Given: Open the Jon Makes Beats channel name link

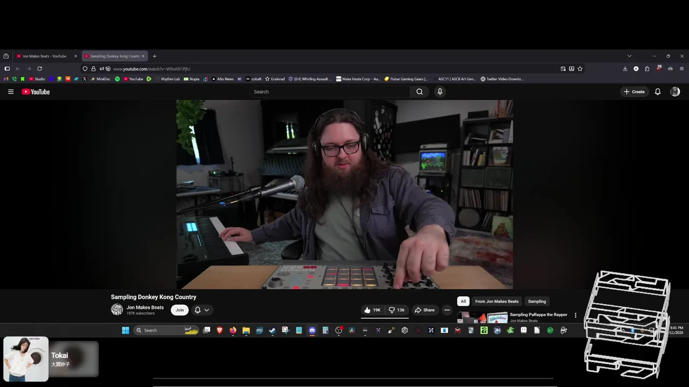Looking at the screenshot, I should pos(145,307).
